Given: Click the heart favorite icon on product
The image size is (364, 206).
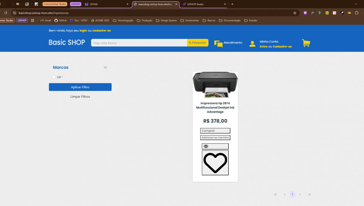Looking at the screenshot, I should 215,163.
